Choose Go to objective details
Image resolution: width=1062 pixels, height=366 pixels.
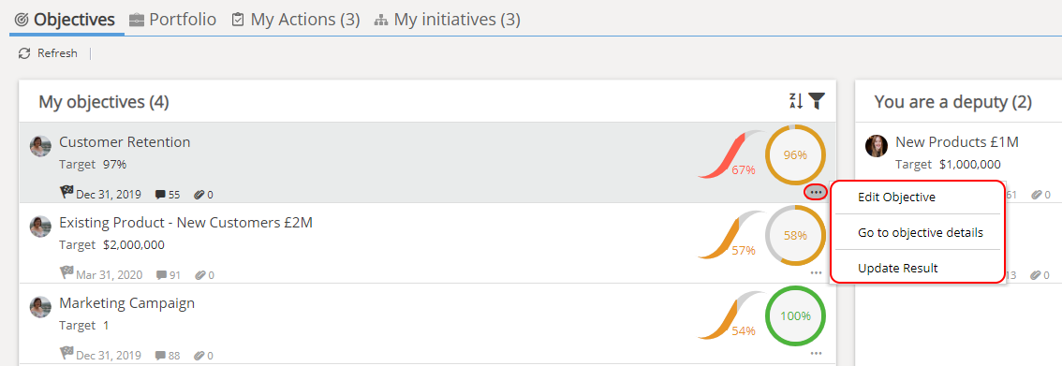click(x=921, y=233)
